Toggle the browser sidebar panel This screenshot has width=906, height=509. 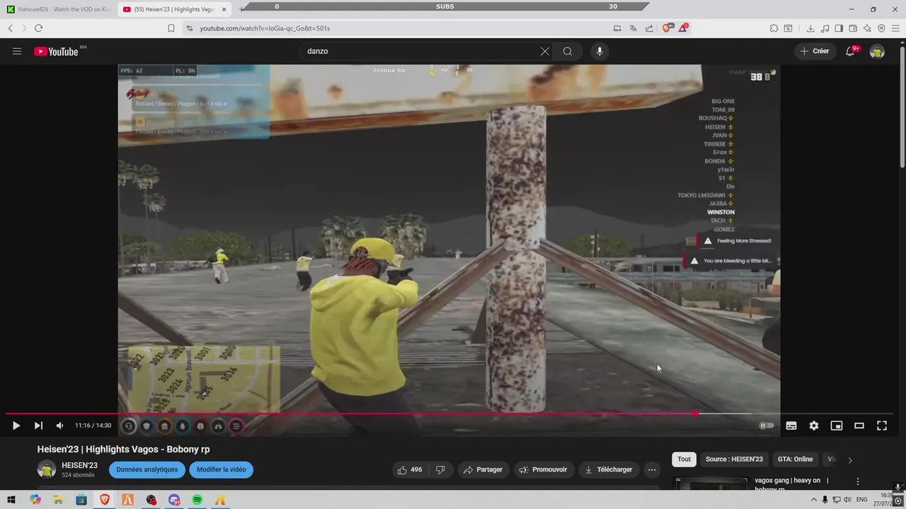pyautogui.click(x=839, y=28)
